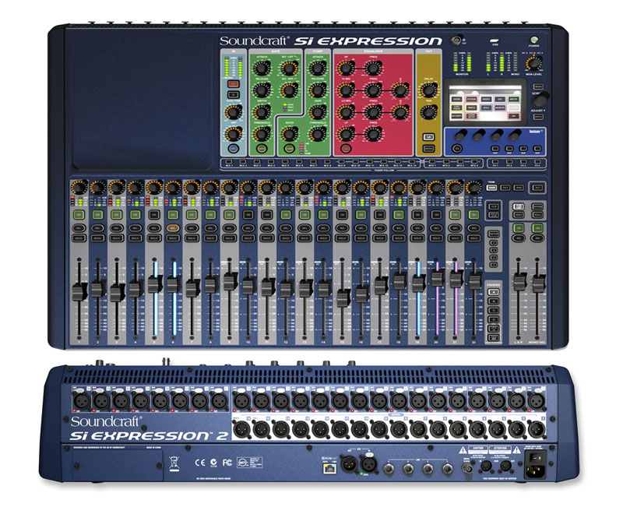This screenshot has width=623, height=507.
Task: Click the compressor THRESHOLD knob
Action: click(x=318, y=134)
